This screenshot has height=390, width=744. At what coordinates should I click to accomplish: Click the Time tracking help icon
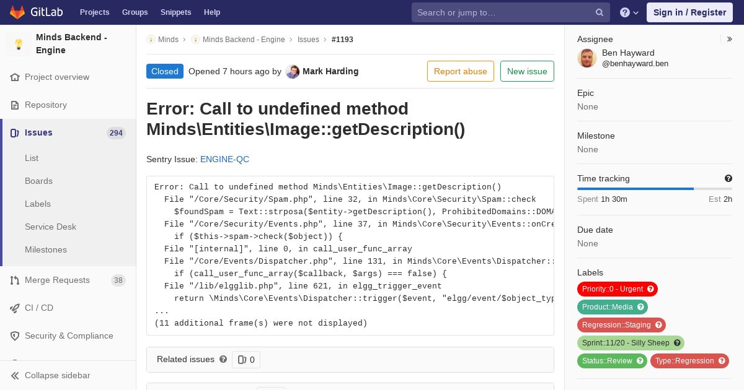[x=728, y=179]
